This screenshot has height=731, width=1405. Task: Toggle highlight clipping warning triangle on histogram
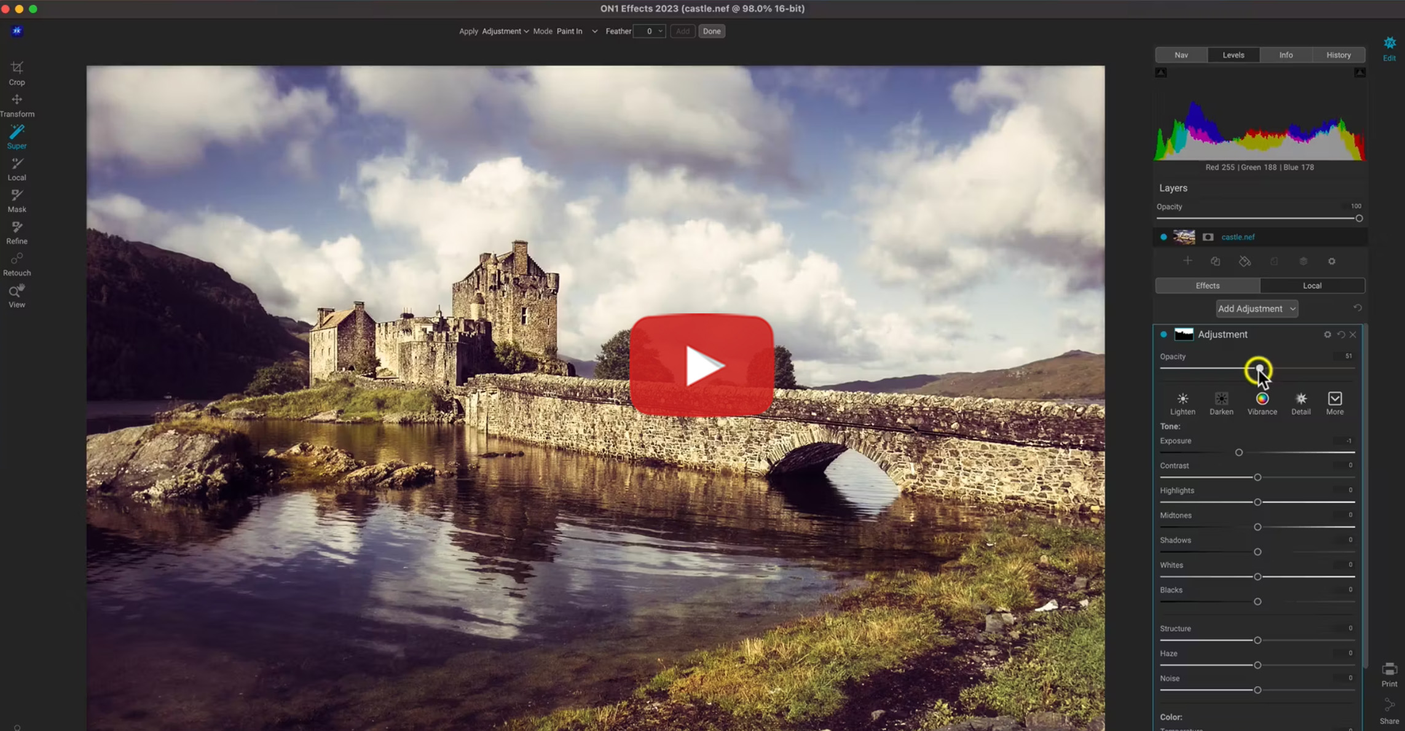[x=1360, y=72]
